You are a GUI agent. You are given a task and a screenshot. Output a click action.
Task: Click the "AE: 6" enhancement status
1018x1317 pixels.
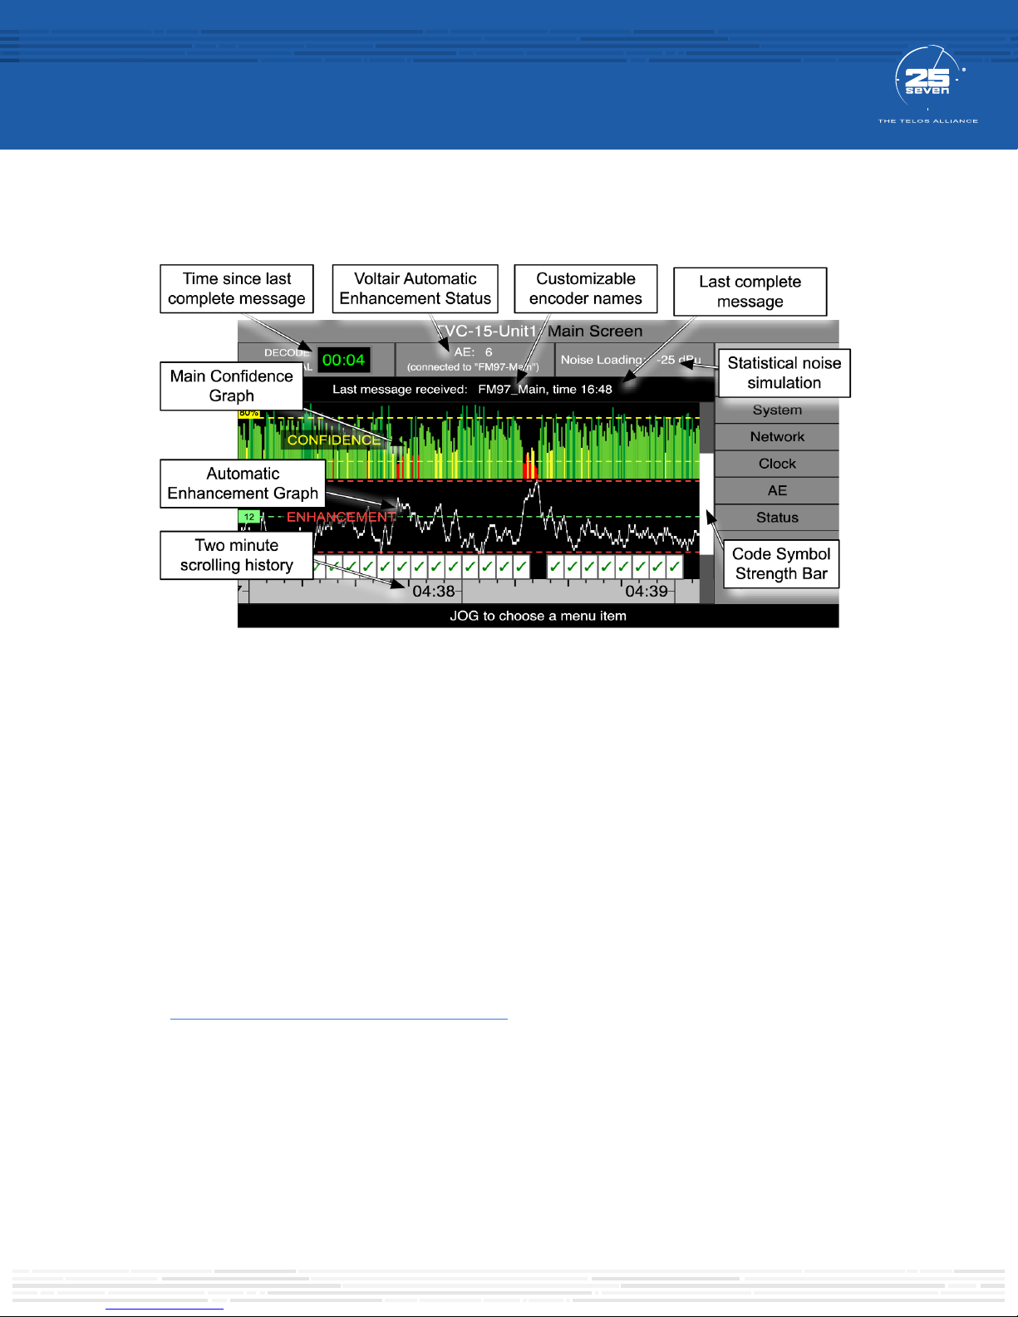tap(474, 352)
